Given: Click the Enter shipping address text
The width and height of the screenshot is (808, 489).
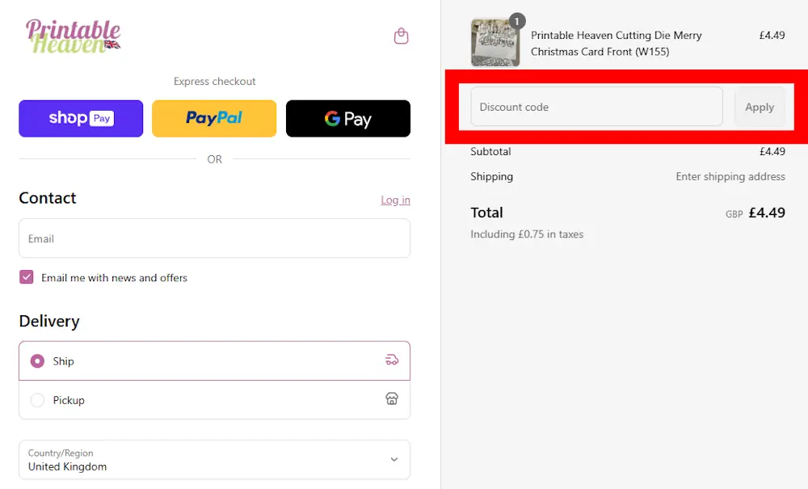Looking at the screenshot, I should coord(730,176).
